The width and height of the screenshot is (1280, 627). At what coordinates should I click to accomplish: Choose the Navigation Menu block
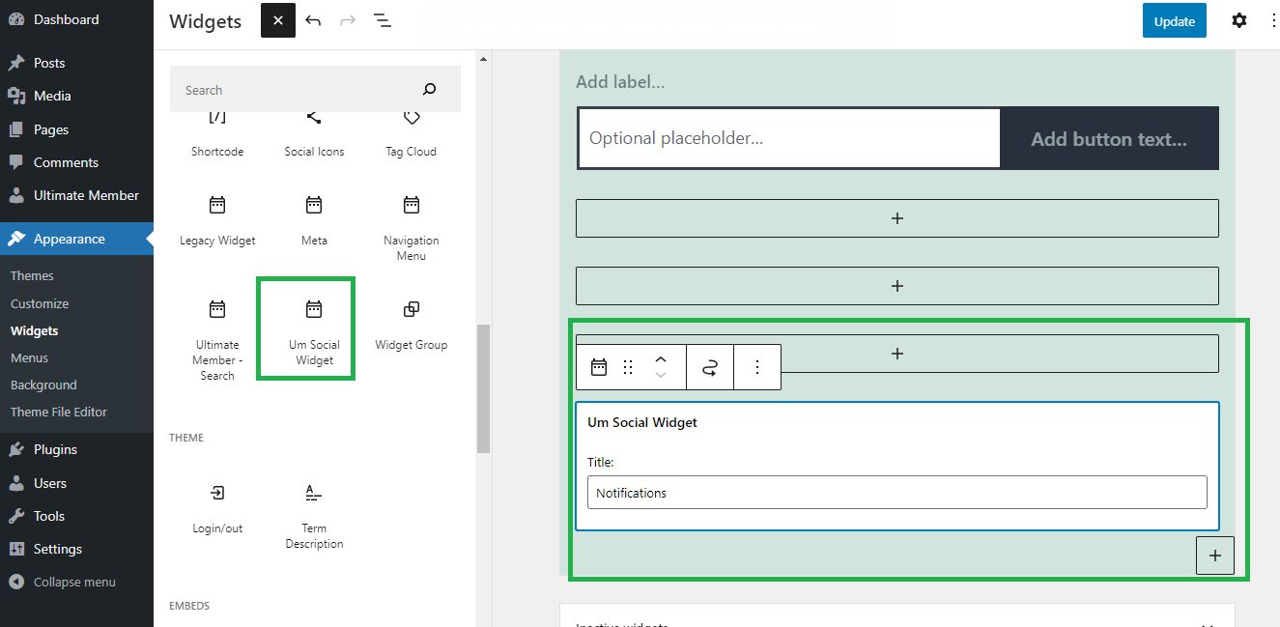(411, 228)
